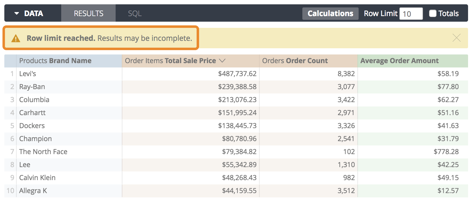This screenshot has width=473, height=203.
Task: Click the $42.25 average order amount
Action: pos(448,165)
